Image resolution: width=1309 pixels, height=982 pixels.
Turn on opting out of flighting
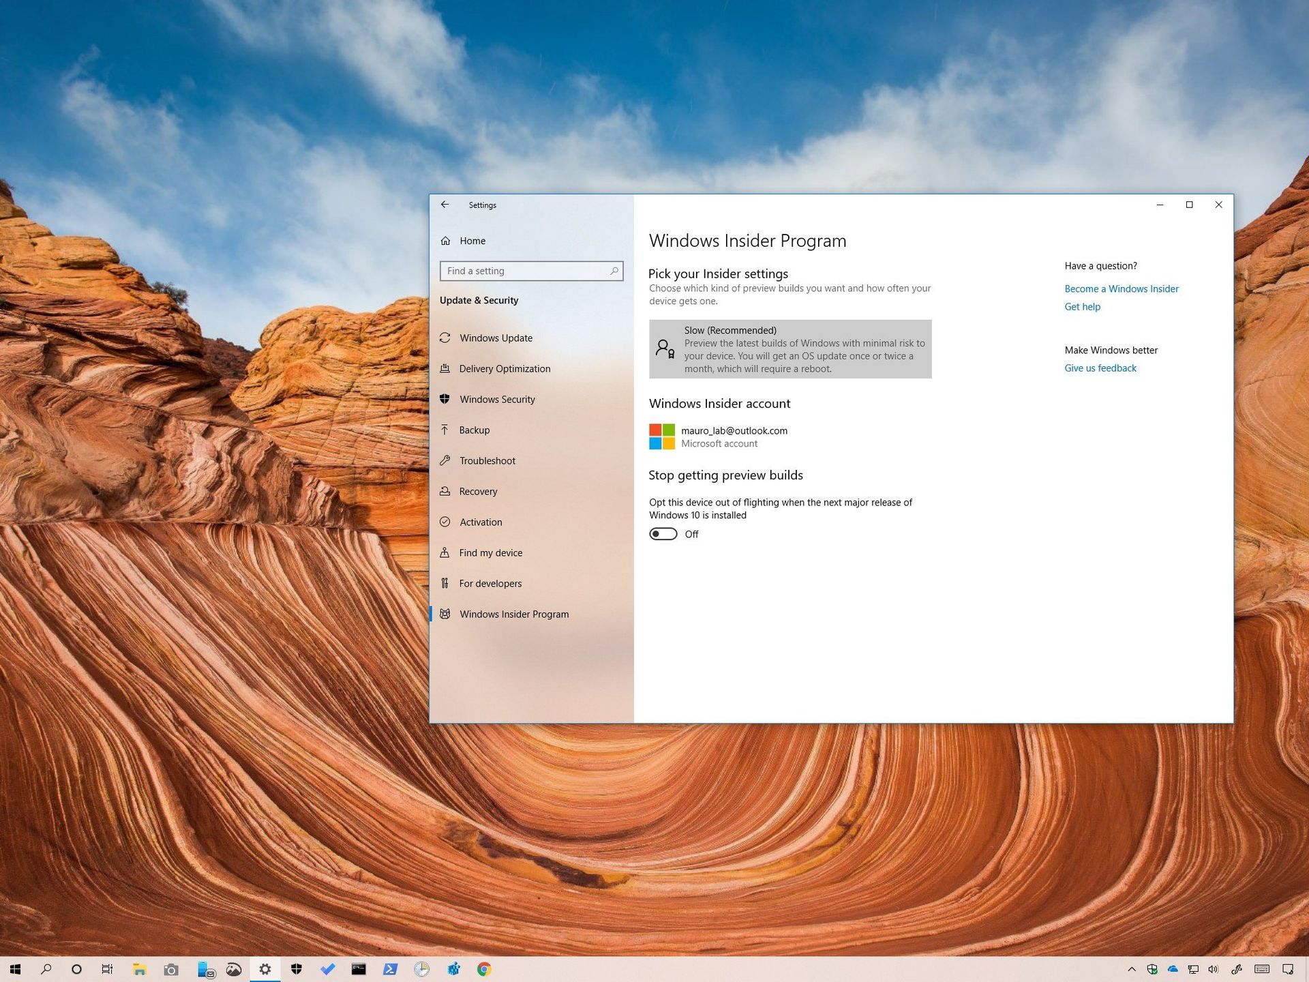663,534
